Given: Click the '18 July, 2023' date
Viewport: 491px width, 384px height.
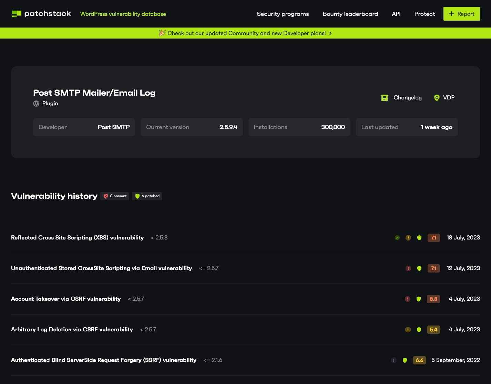Looking at the screenshot, I should [x=463, y=238].
